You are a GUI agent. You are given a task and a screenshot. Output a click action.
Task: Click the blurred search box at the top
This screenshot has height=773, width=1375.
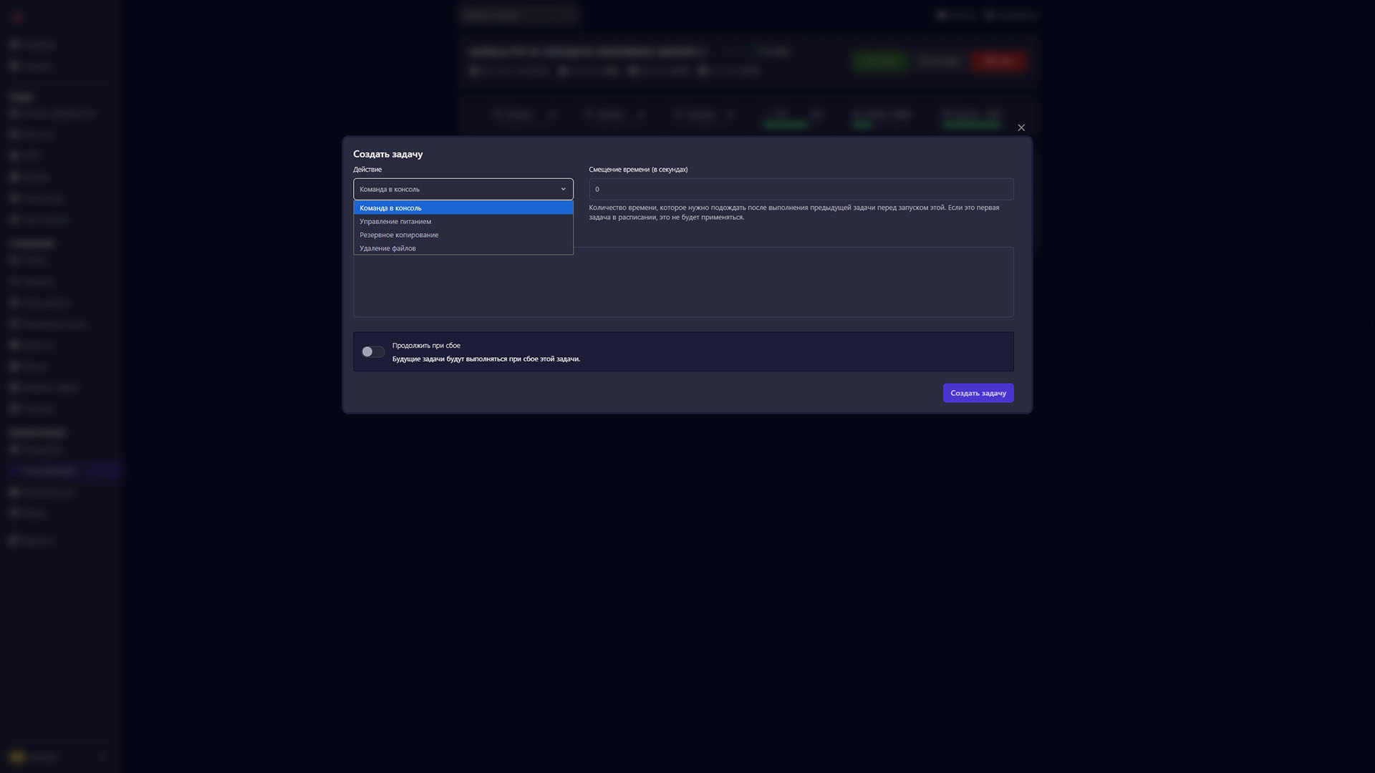click(518, 14)
